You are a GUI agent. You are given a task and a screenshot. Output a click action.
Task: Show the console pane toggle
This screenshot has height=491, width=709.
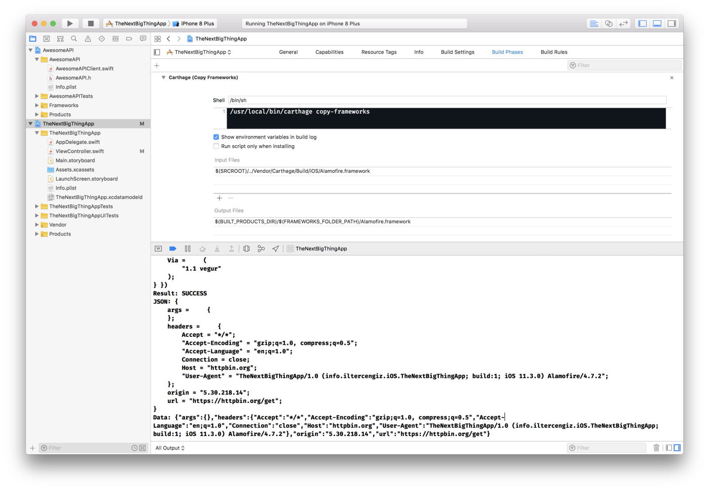tap(677, 448)
